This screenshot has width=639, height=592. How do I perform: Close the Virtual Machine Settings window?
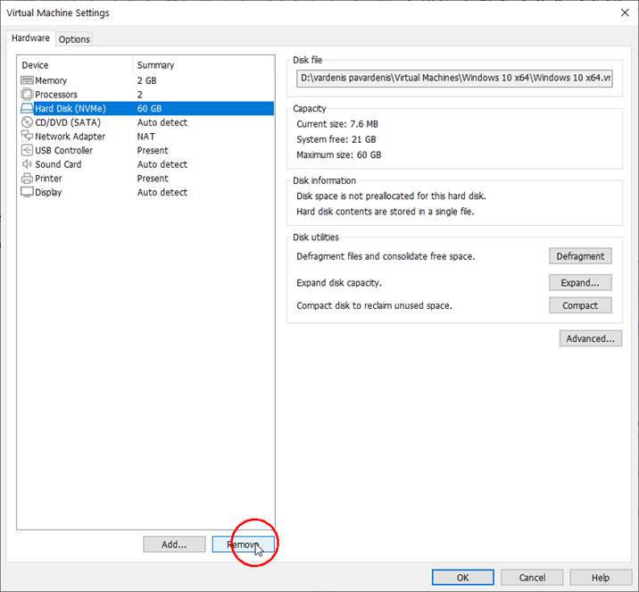(x=622, y=13)
